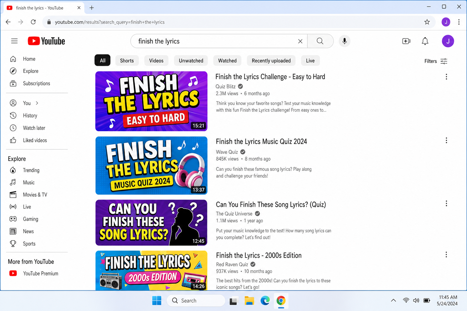Select the Shorts filter chip
467x311 pixels.
pyautogui.click(x=127, y=60)
